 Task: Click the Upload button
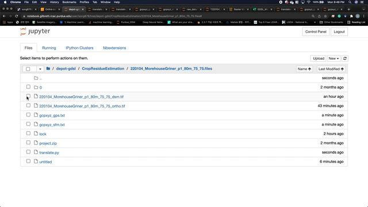pyautogui.click(x=319, y=59)
